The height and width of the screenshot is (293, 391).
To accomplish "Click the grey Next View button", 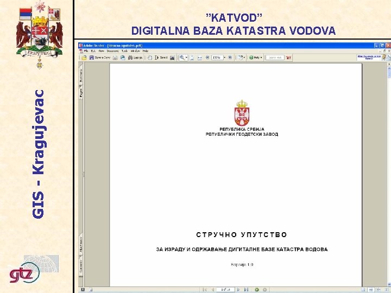I will coord(265,290).
